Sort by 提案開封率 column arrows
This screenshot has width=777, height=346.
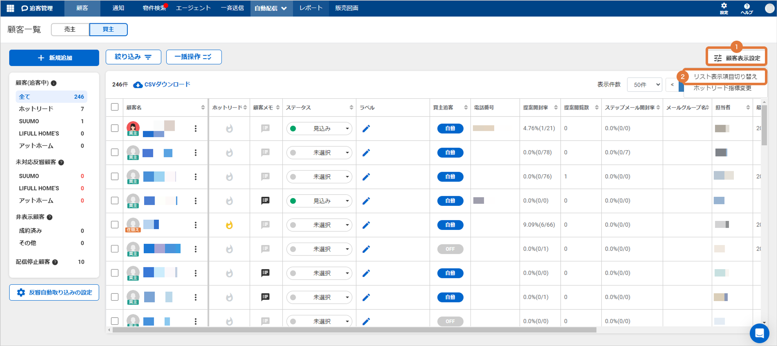(556, 108)
